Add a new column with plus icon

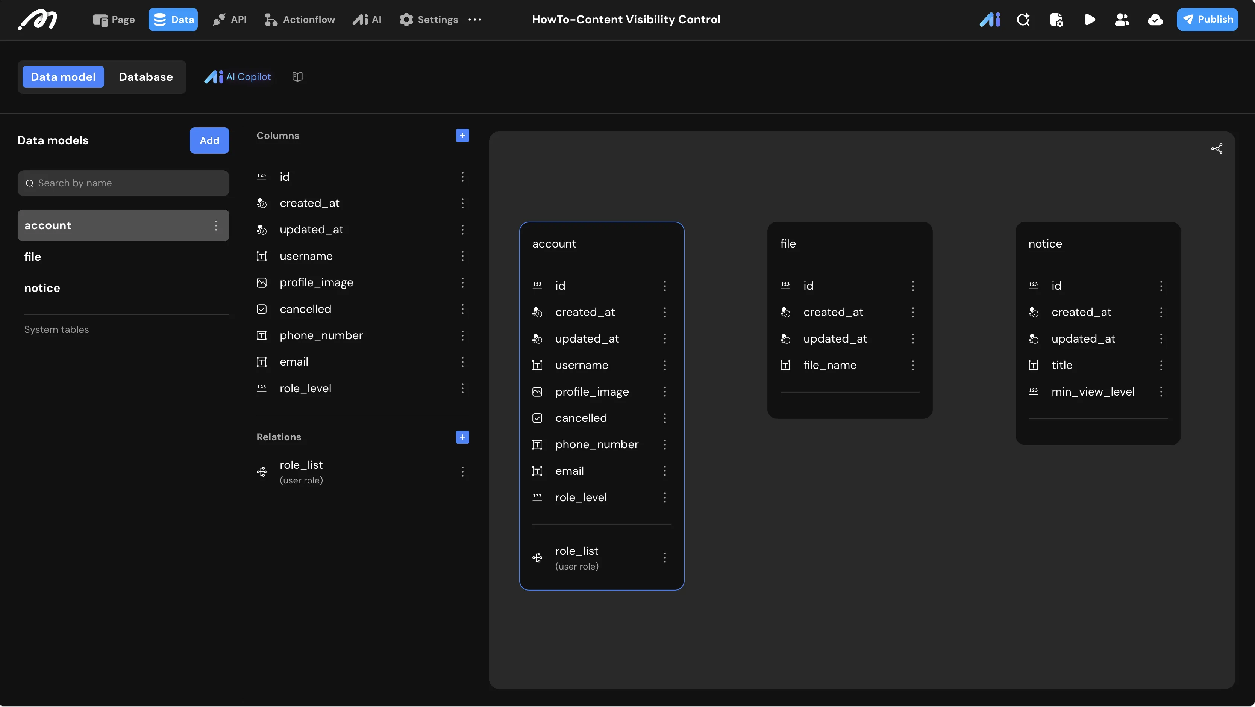[462, 135]
